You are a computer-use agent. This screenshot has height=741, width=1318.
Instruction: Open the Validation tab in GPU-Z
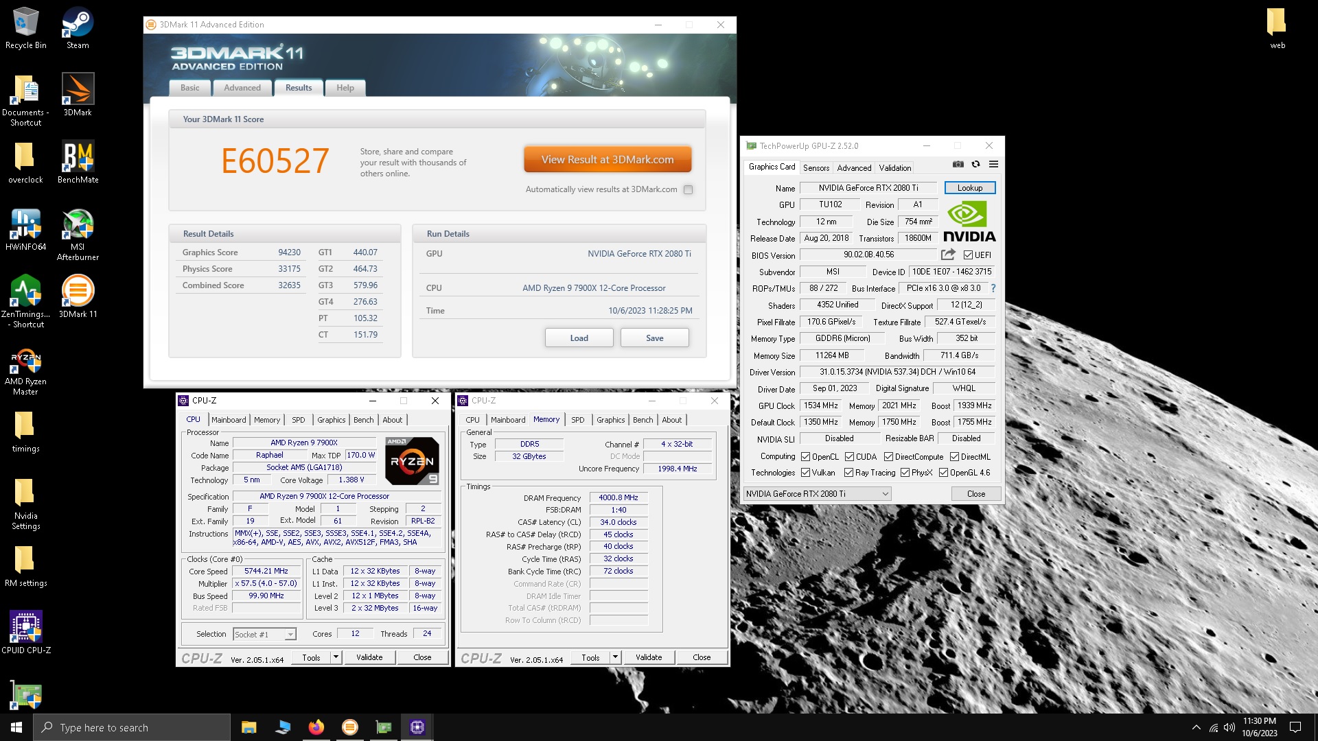(895, 168)
